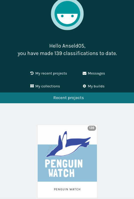
Task: Click the white footer of the project card
Action: tap(67, 190)
